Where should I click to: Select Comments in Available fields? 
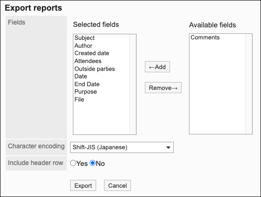[217, 38]
